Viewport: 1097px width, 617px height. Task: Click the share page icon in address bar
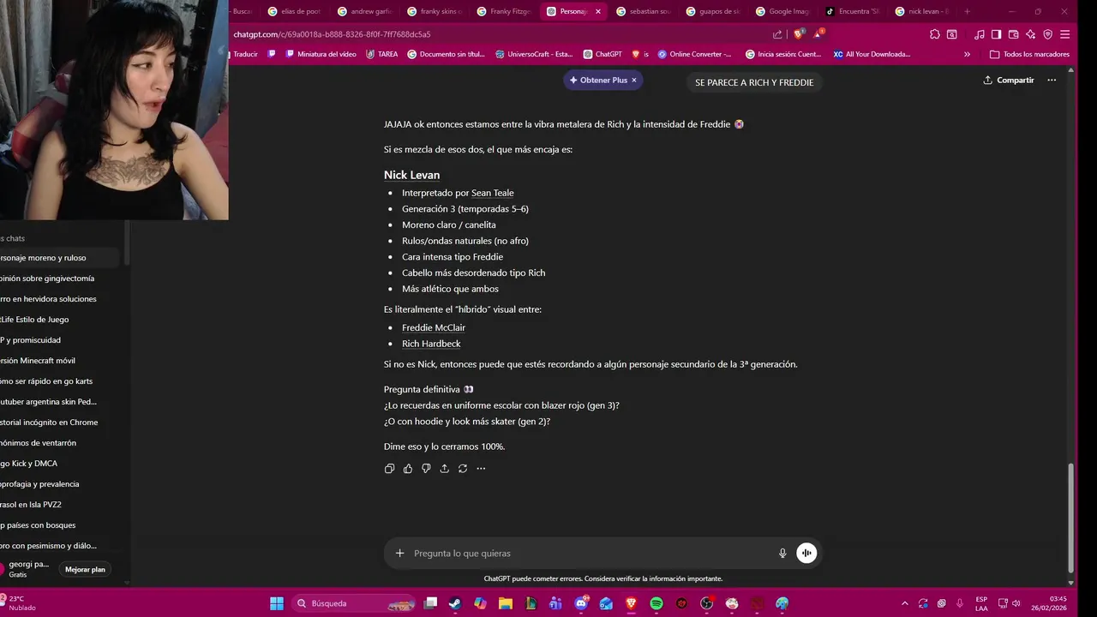(x=777, y=34)
